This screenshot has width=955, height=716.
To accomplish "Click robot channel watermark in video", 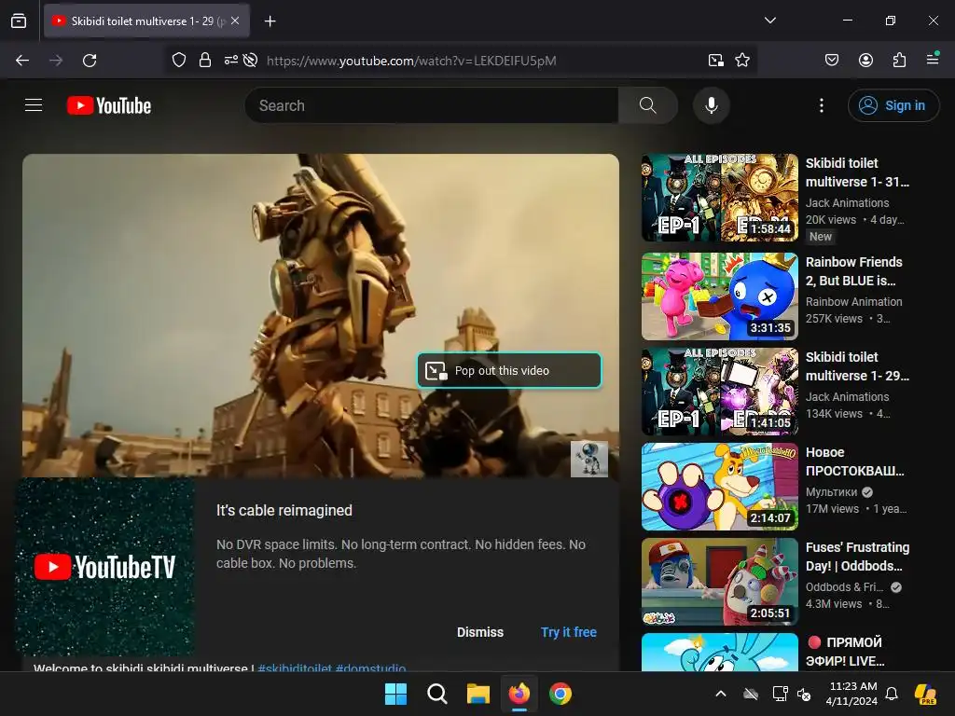I will click(x=589, y=459).
